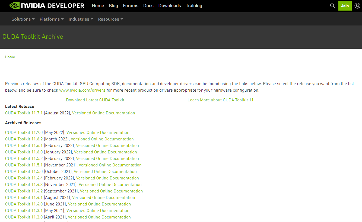Screen dimensions: 362x222
Task: Click Download Latest CUDA Toolkit
Action: (95, 100)
